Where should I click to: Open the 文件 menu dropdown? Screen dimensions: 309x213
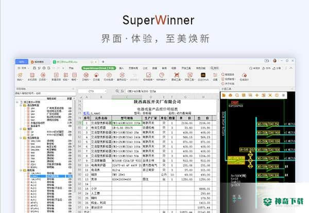24,68
